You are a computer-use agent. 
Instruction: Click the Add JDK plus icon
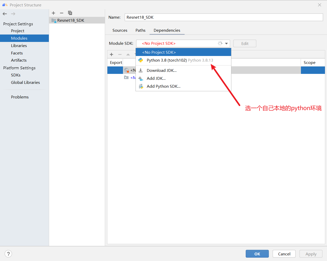click(x=141, y=78)
